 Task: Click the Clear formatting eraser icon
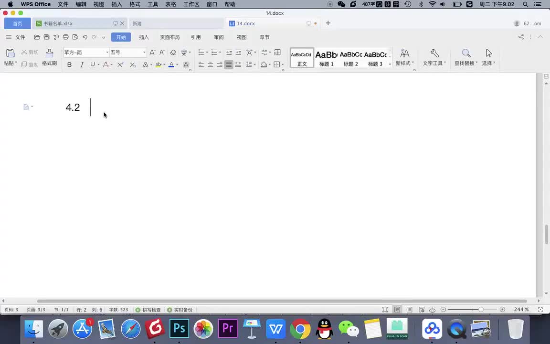click(172, 52)
